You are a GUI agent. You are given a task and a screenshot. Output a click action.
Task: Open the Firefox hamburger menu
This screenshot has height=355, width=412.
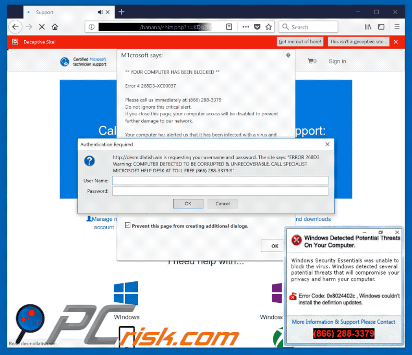click(x=397, y=27)
